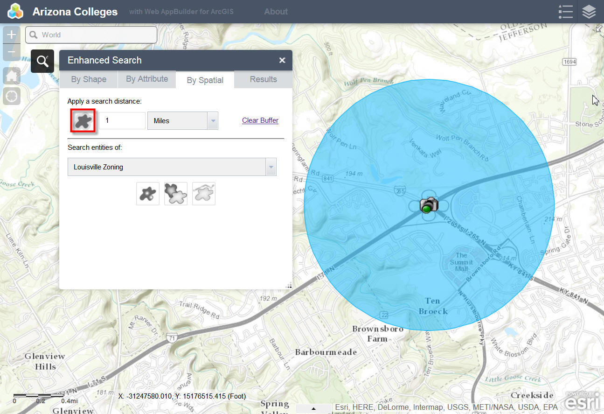Switch to the By Attribute tab

point(147,79)
